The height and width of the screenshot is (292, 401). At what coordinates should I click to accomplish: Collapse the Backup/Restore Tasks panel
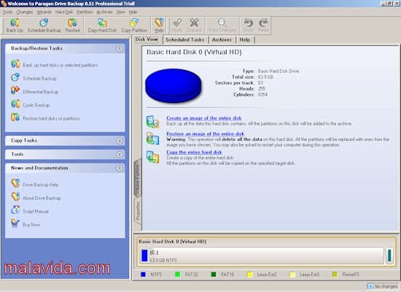[x=120, y=48]
